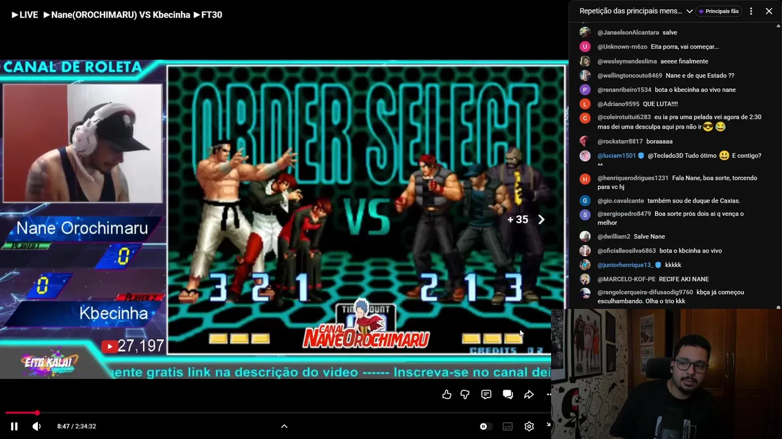Screen dimensions: 782x439
Task: Dislike the video with thumbs down
Action: pos(465,394)
